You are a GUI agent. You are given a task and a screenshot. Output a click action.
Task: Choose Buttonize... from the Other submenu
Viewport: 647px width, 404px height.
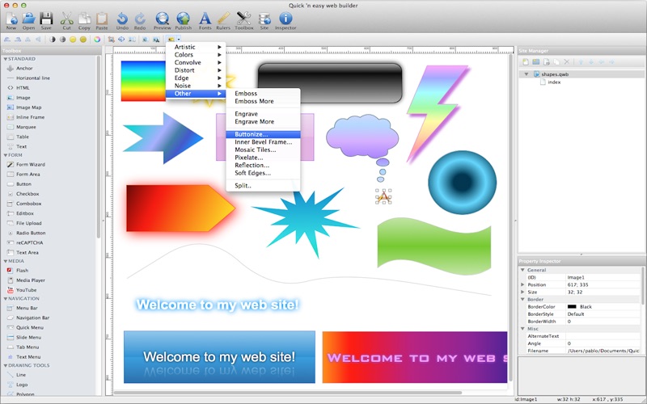(x=251, y=134)
